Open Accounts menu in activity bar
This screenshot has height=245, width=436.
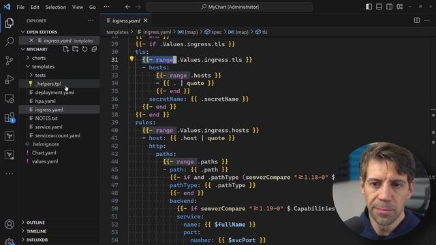(x=9, y=224)
